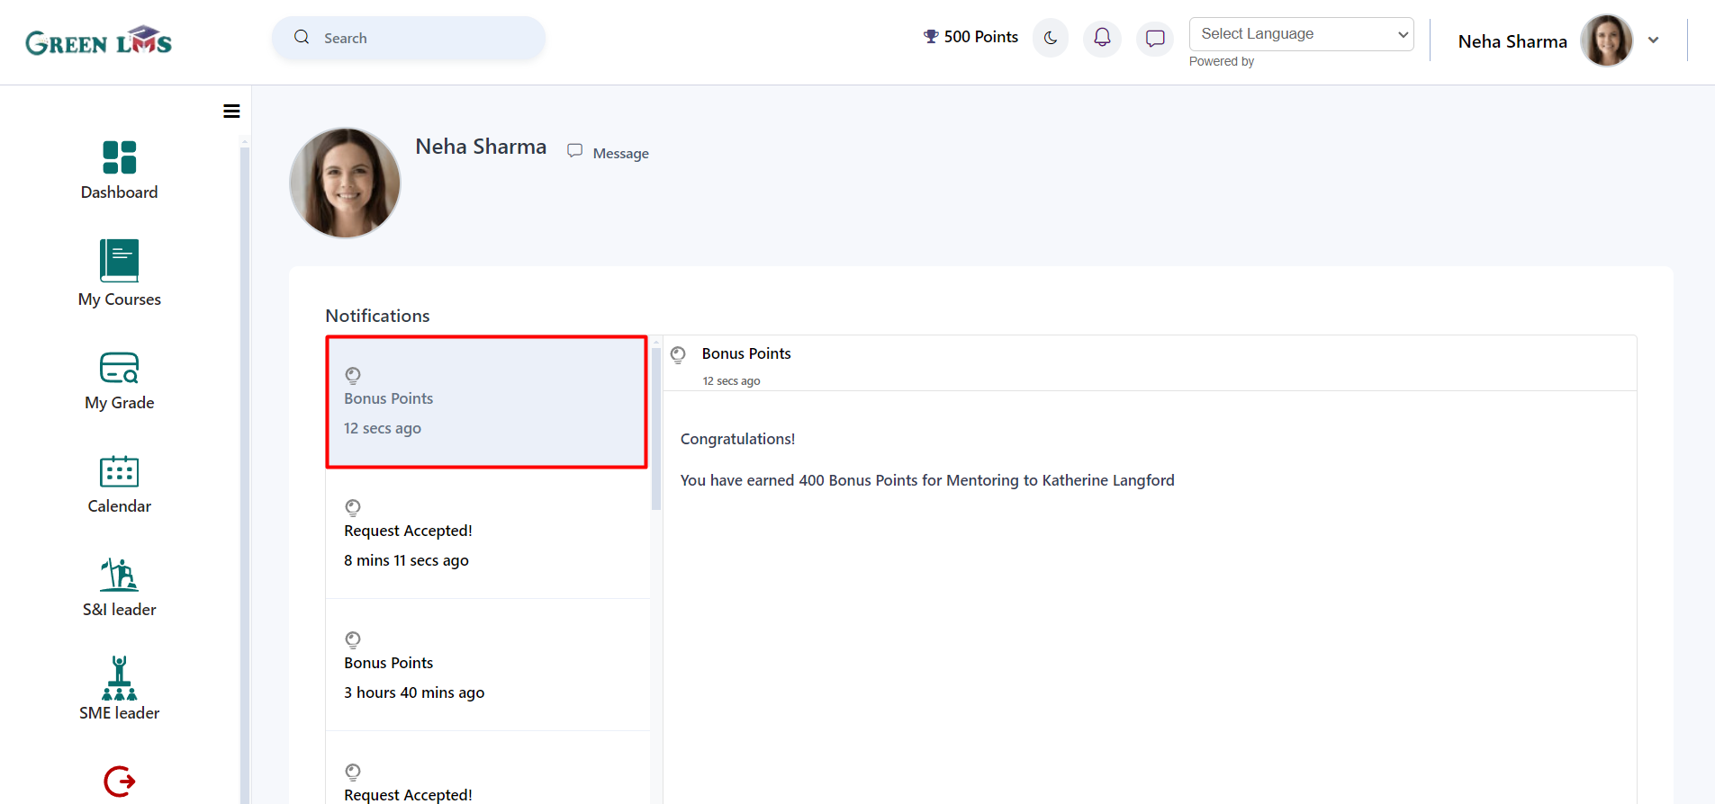Open the SME leader podium icon
The height and width of the screenshot is (804, 1715).
click(120, 678)
